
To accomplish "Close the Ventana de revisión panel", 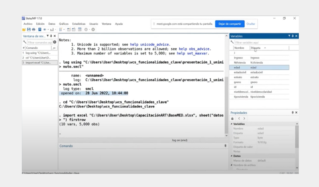I will [x=55, y=36].
